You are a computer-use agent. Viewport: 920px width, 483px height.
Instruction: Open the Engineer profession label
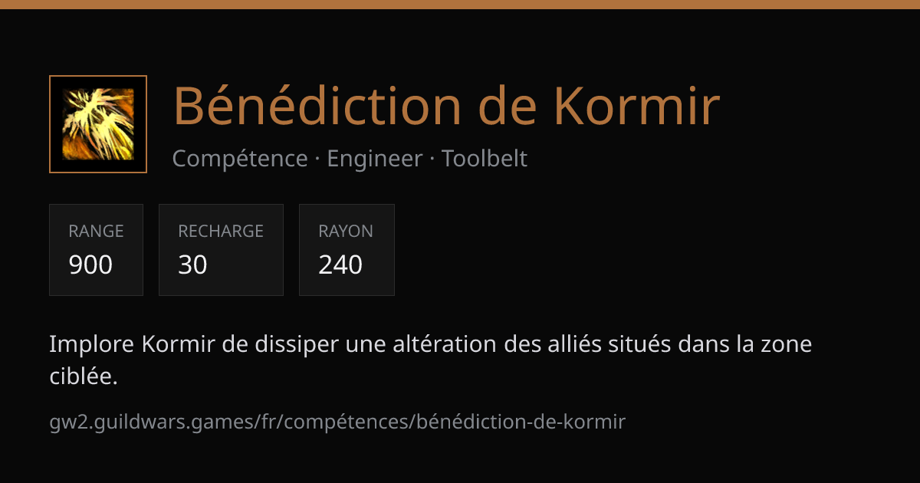pos(375,159)
